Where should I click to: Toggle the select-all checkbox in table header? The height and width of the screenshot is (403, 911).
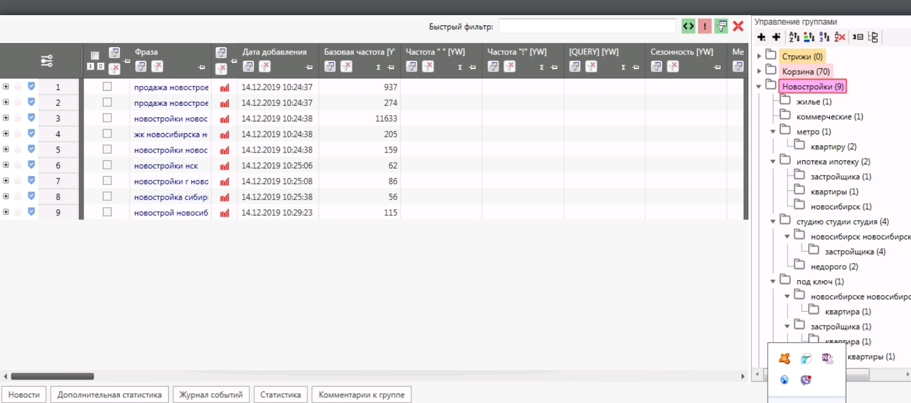(x=95, y=56)
